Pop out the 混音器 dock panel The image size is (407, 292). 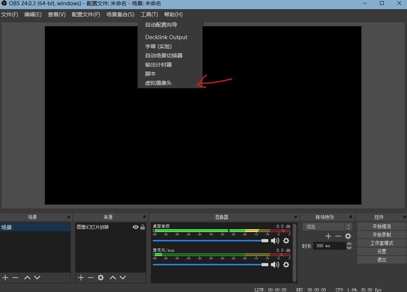(x=296, y=217)
